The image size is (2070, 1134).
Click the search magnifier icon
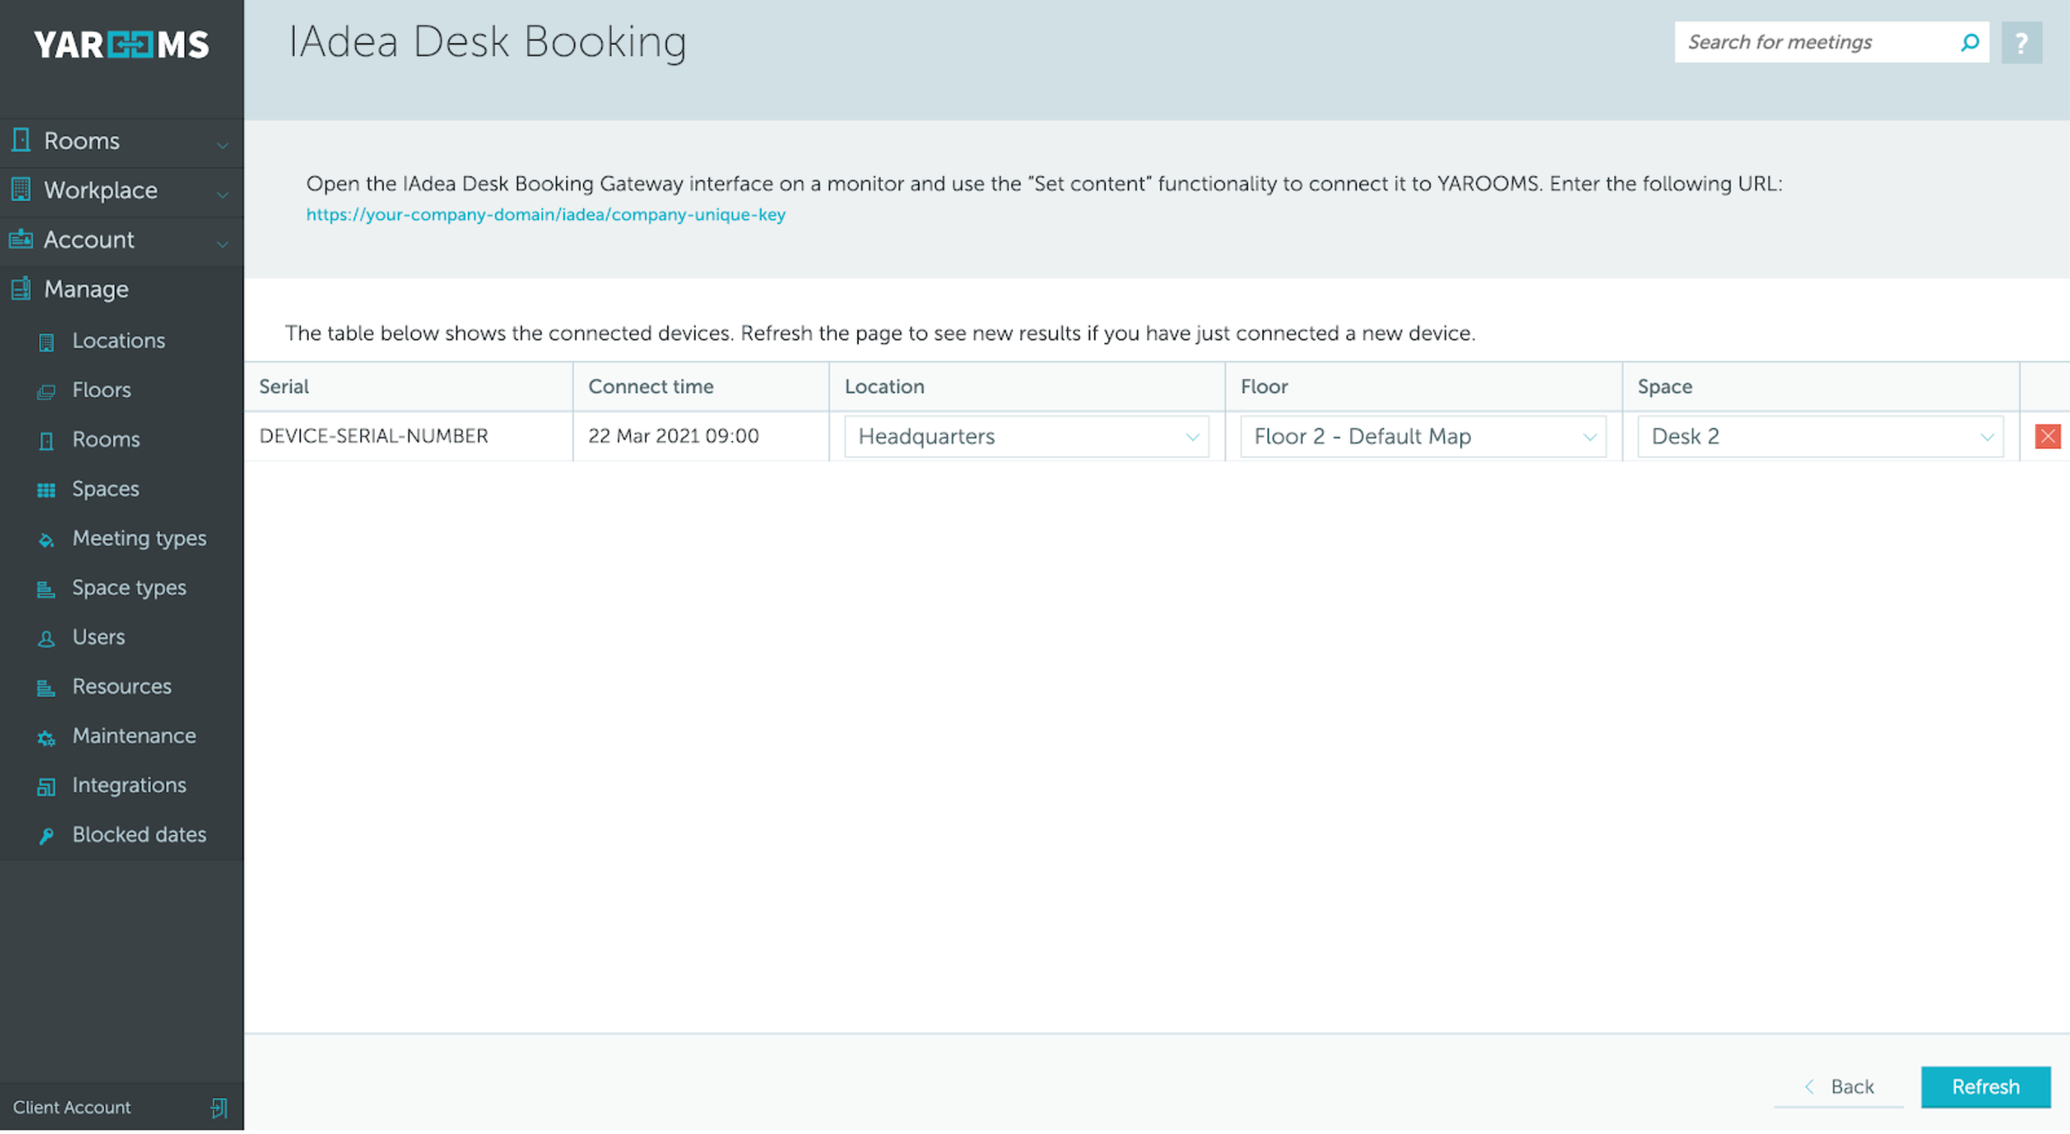point(1969,42)
